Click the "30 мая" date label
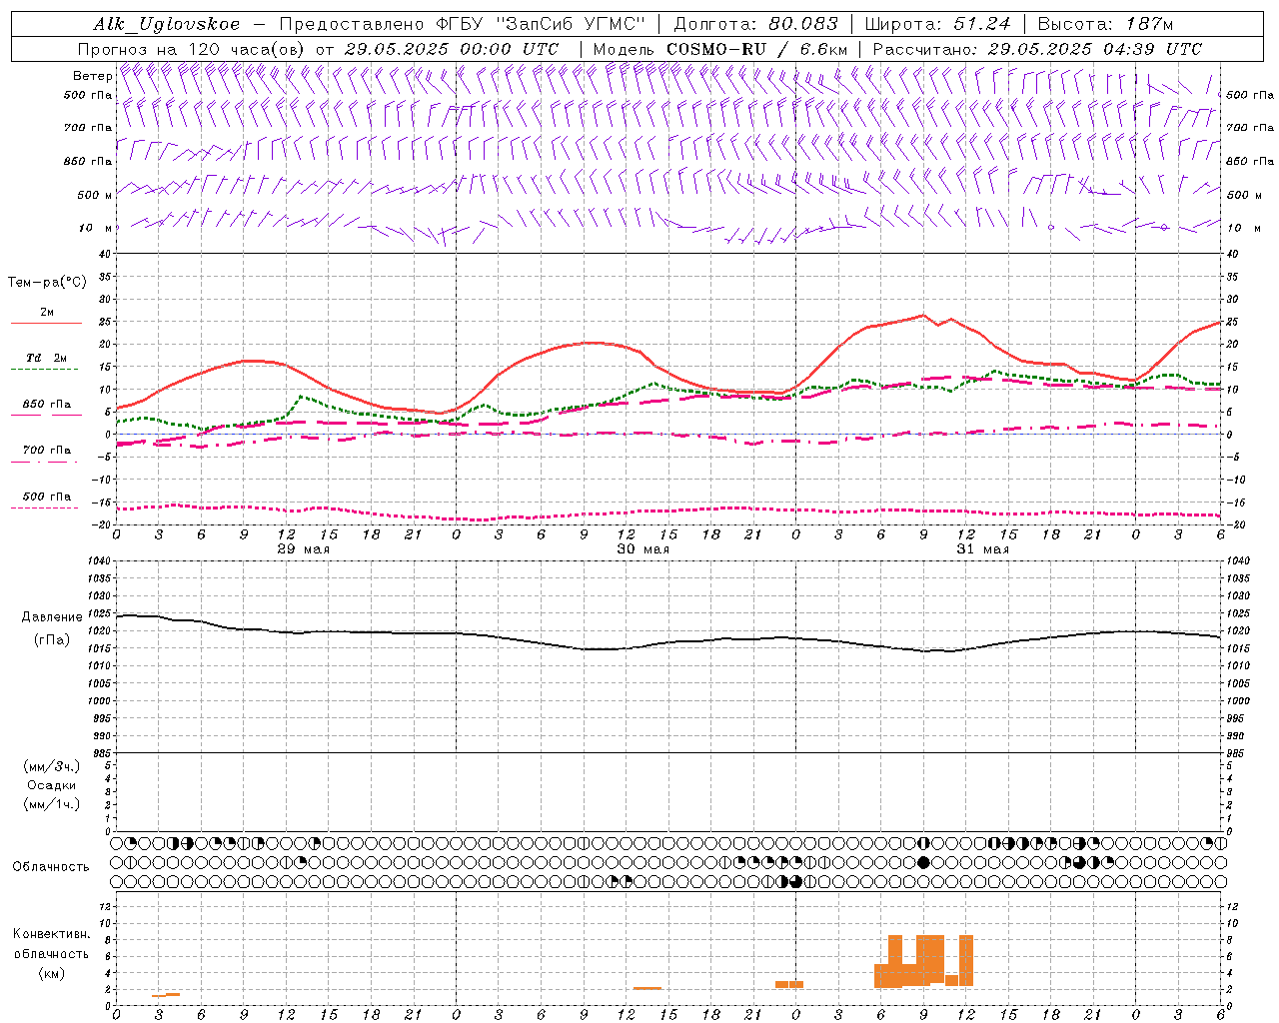This screenshot has height=1023, width=1279. (642, 549)
